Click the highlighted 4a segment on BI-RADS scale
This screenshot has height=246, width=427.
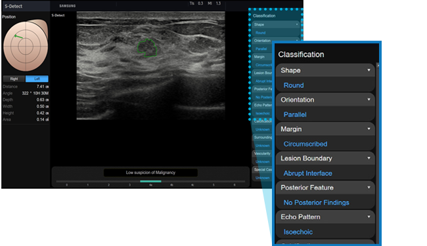[150, 181]
